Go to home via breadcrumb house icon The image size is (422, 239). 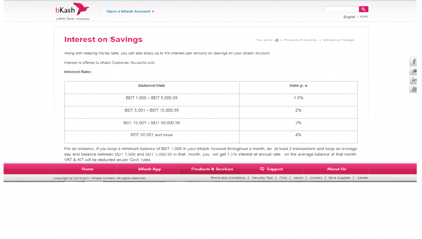pyautogui.click(x=277, y=40)
